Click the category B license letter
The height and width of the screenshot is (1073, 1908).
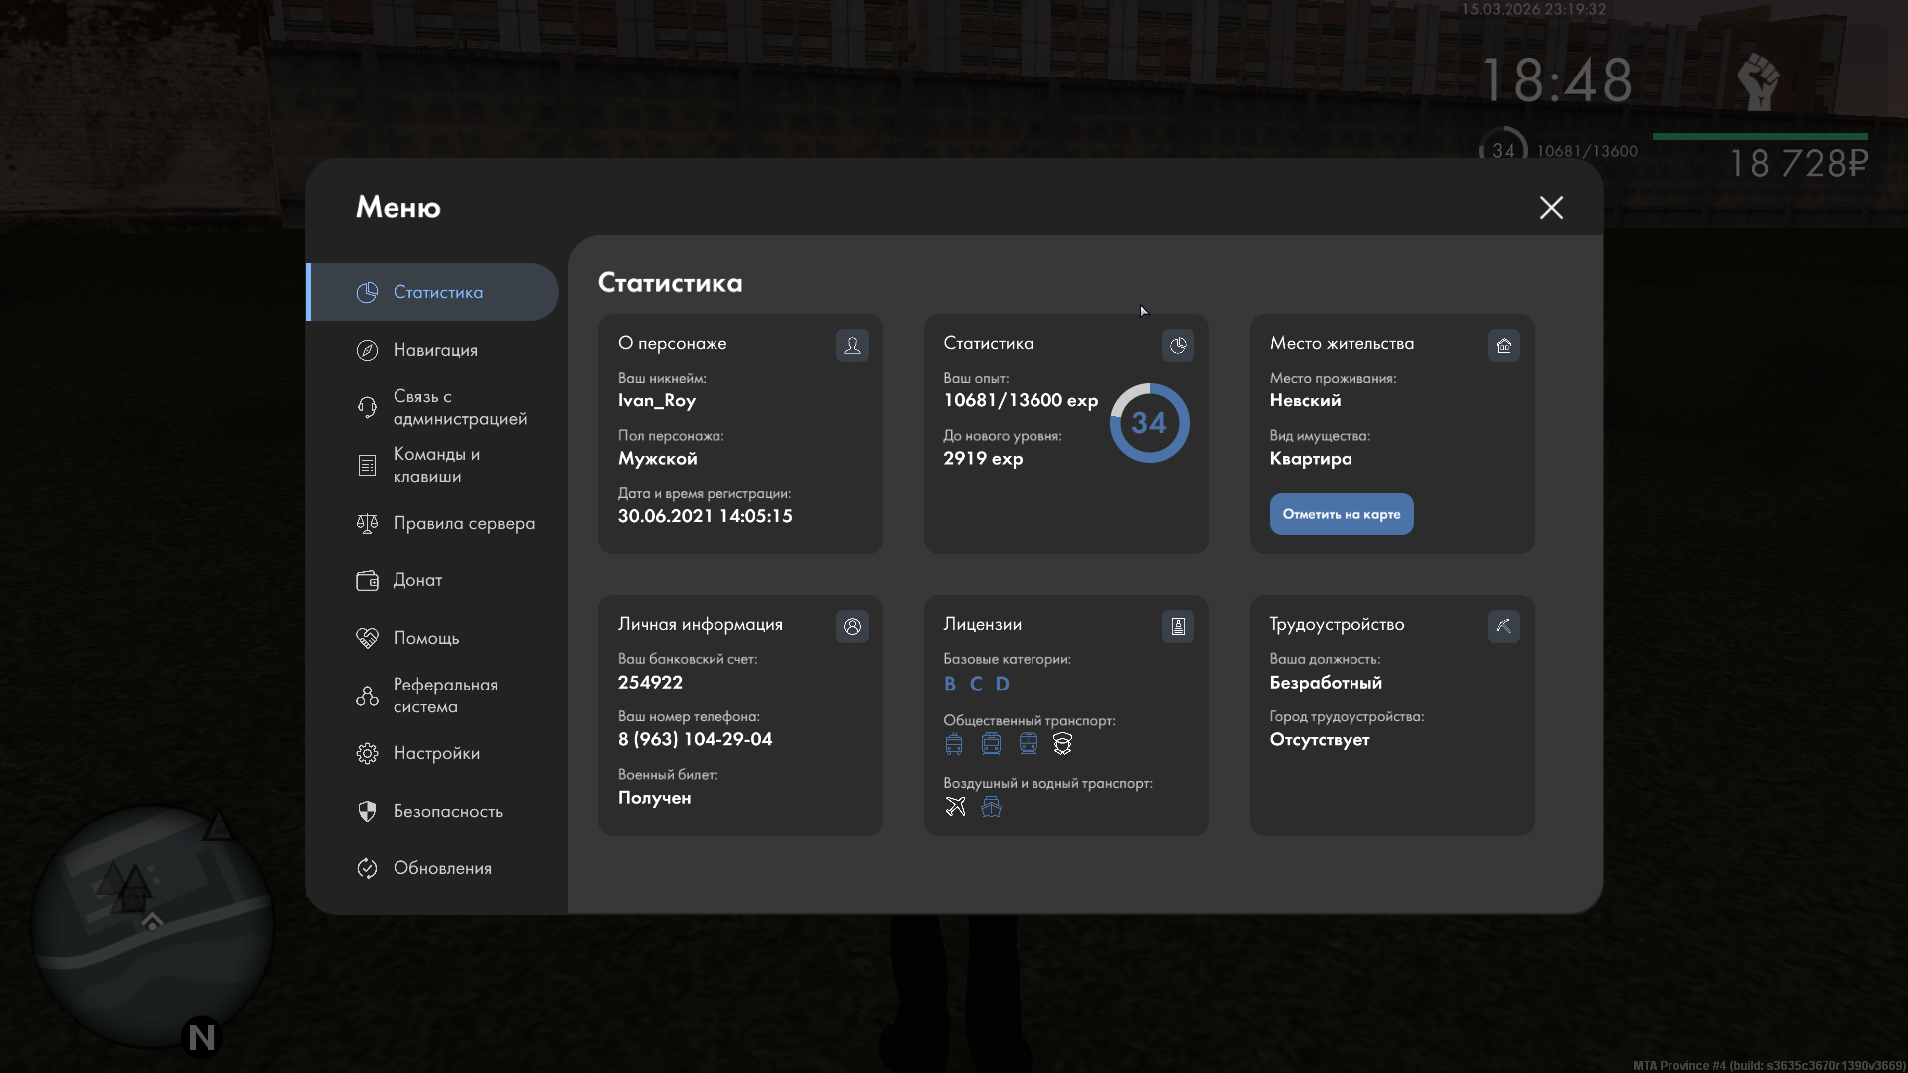[950, 684]
